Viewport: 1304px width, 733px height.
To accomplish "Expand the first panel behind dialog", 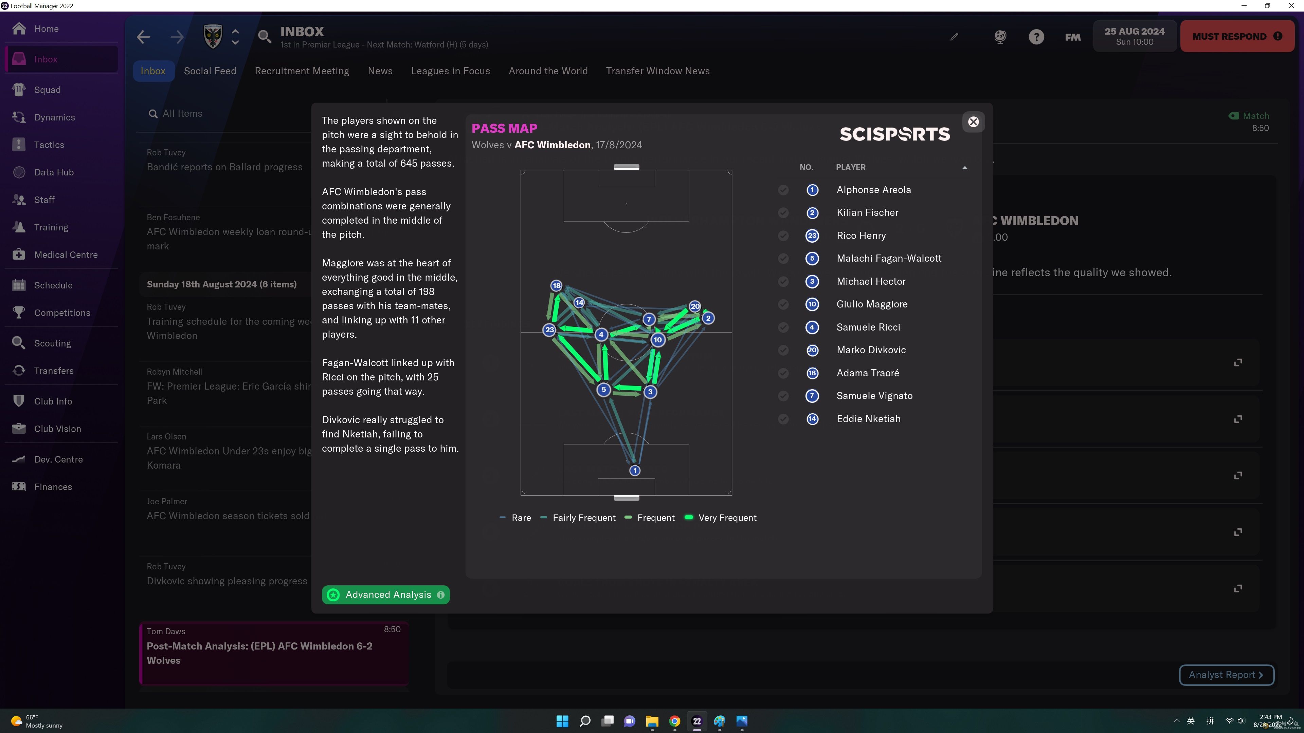I will (x=1238, y=362).
